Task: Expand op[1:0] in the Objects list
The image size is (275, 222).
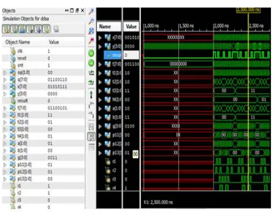Action: tap(5, 73)
